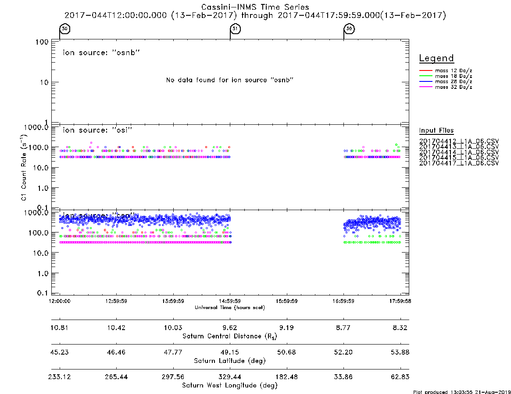
Task: Select file 201704412_L1A_06.CSV
Action: [459, 141]
